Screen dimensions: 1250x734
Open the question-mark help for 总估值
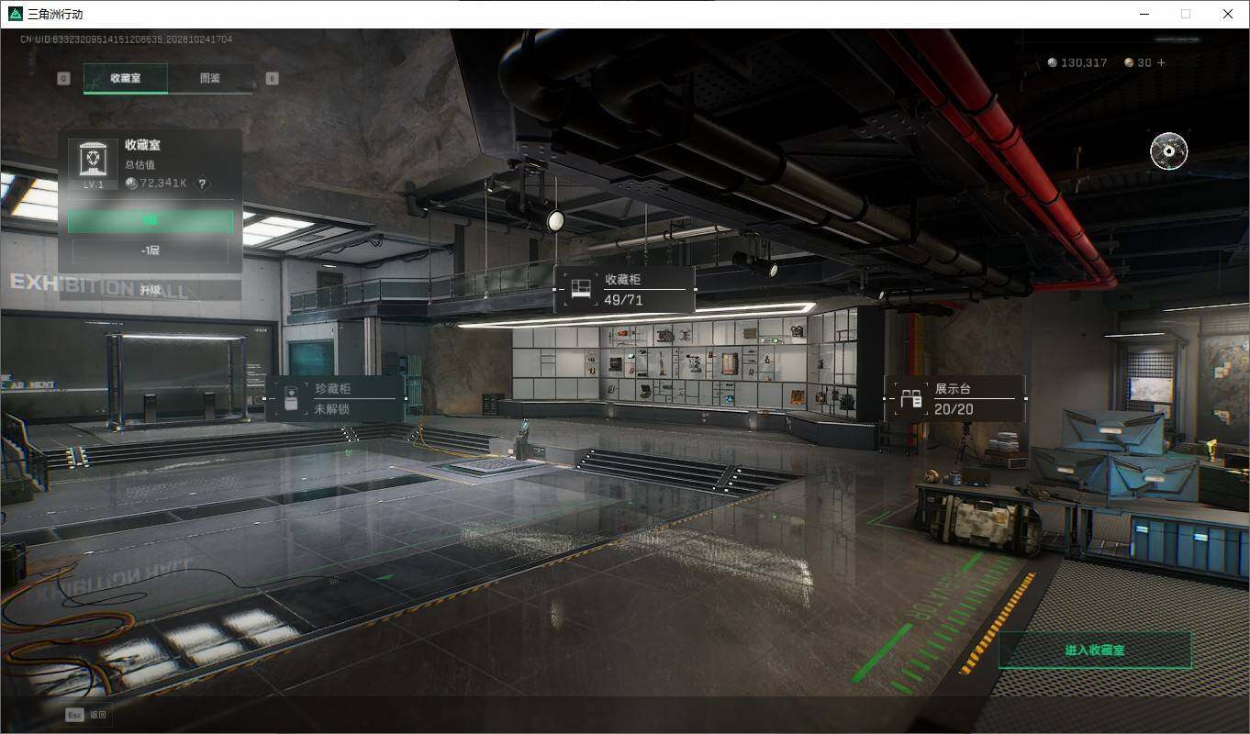pyautogui.click(x=202, y=183)
